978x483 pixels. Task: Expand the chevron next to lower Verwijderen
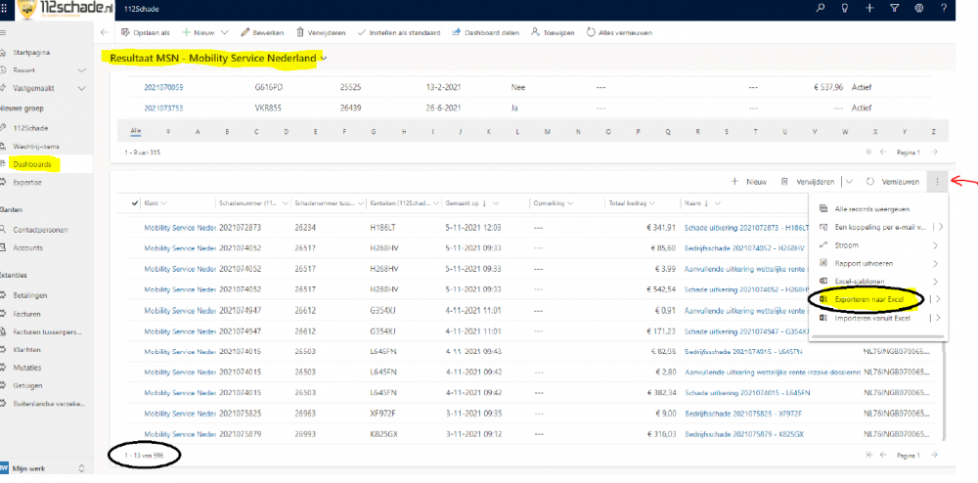[849, 182]
